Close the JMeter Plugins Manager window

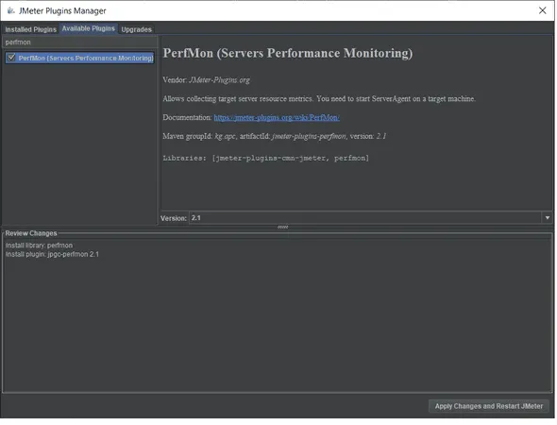coord(543,10)
